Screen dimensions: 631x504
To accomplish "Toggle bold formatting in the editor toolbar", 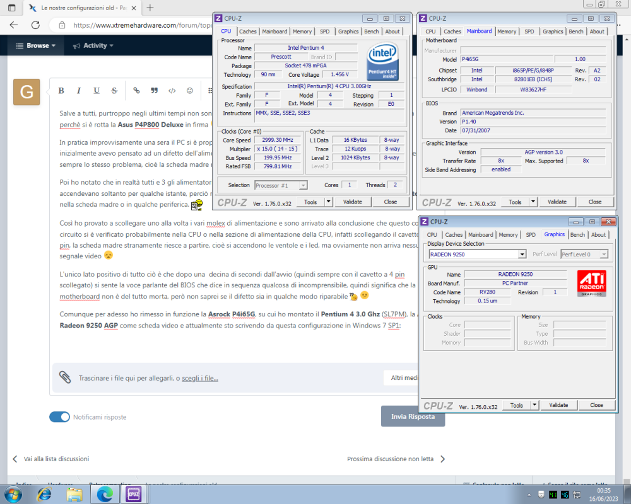I will click(61, 91).
